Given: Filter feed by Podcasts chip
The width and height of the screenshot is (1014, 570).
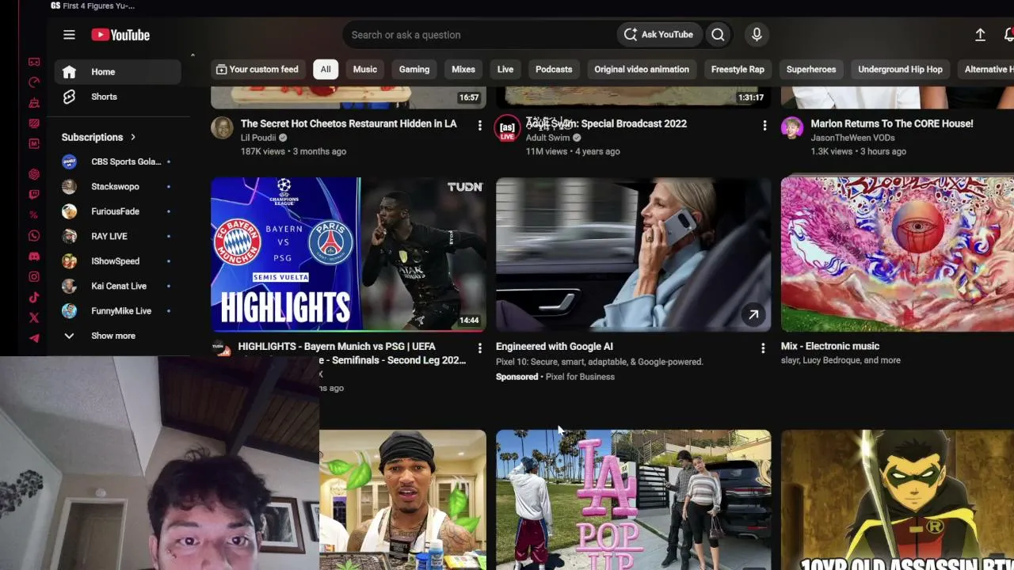Looking at the screenshot, I should pos(554,70).
